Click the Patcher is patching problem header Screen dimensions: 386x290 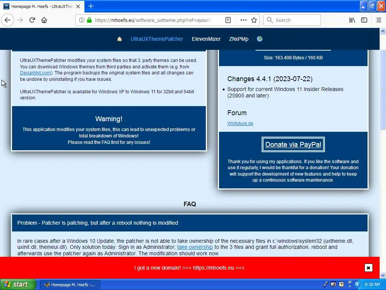click(190, 223)
